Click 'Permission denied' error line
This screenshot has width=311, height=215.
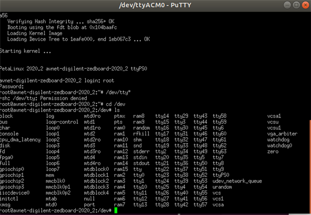(x=44, y=98)
